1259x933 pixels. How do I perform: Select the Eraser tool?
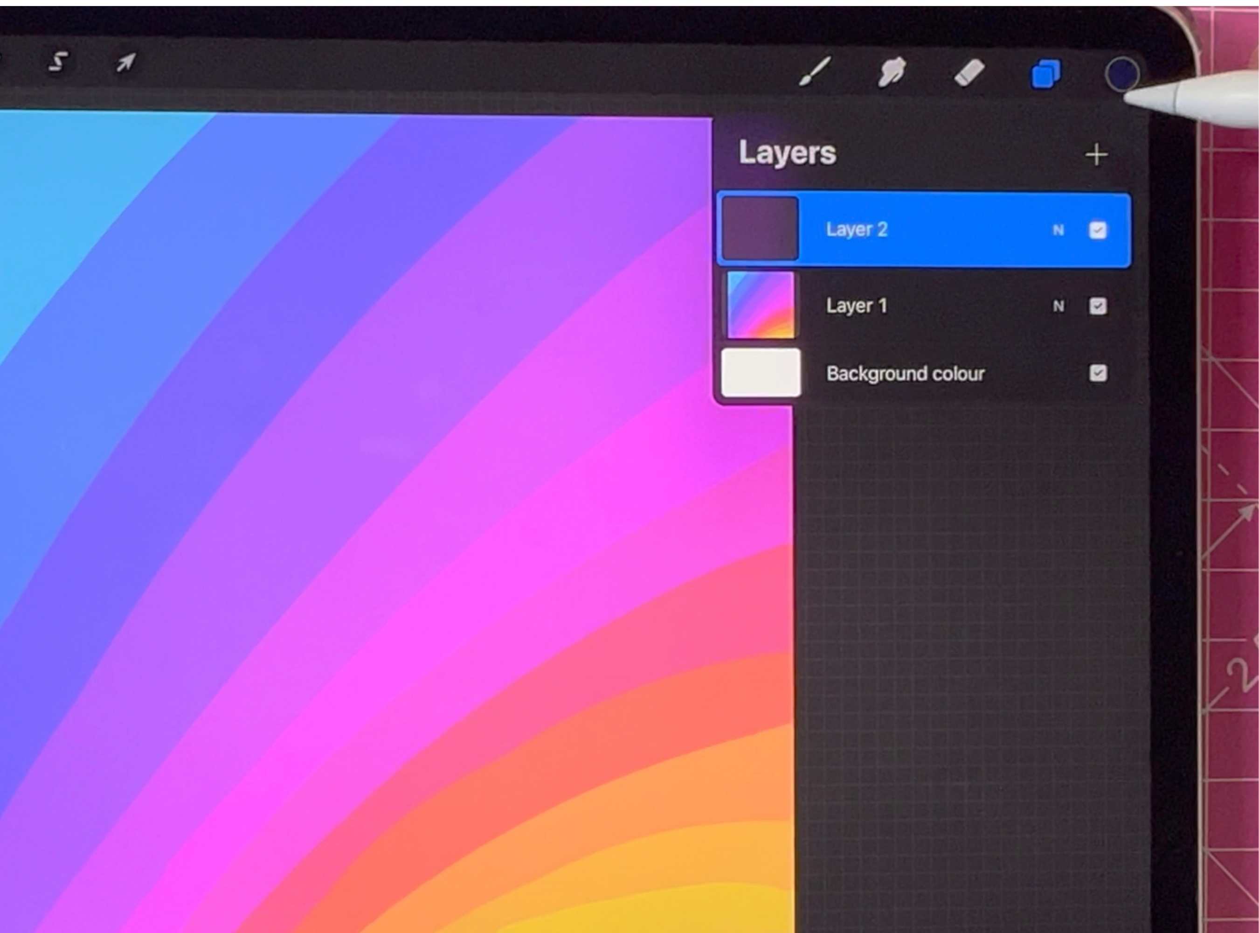click(969, 73)
